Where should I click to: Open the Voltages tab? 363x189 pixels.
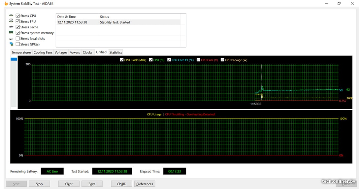61,52
